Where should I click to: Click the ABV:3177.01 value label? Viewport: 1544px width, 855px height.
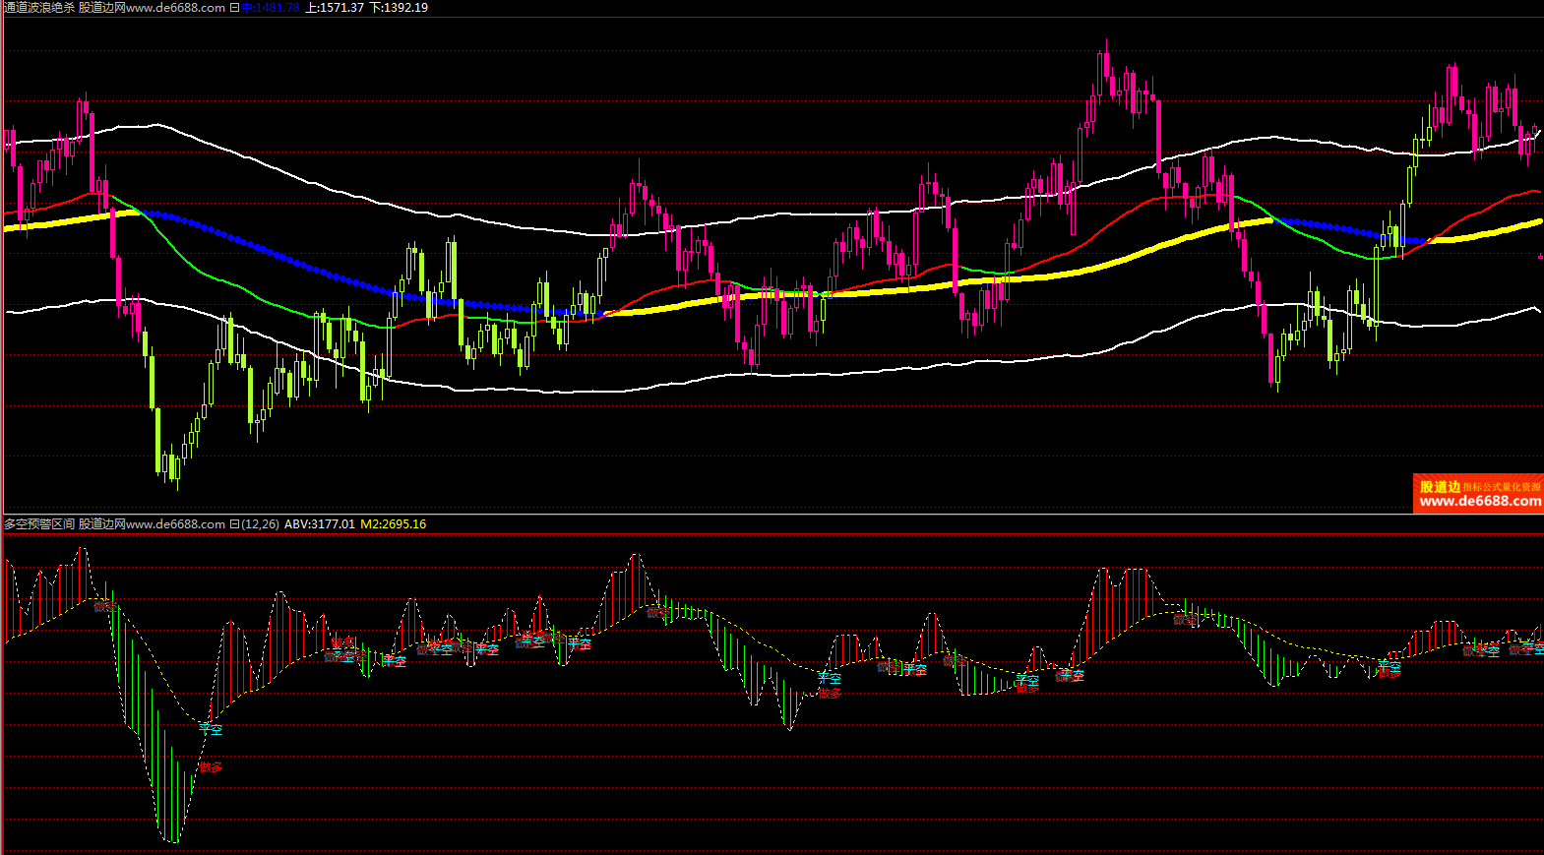tap(319, 524)
